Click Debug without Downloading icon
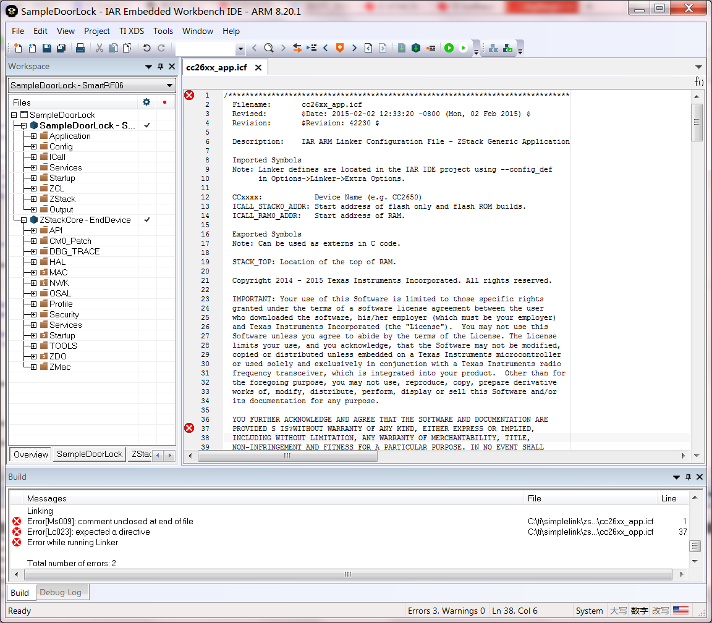The height and width of the screenshot is (623, 712). point(463,48)
